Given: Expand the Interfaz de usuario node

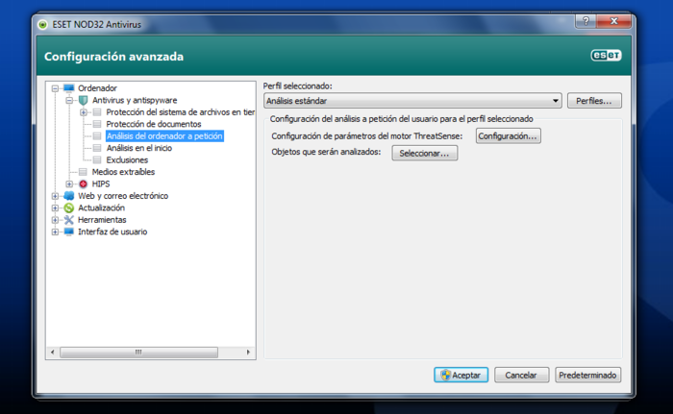Looking at the screenshot, I should click(x=55, y=232).
